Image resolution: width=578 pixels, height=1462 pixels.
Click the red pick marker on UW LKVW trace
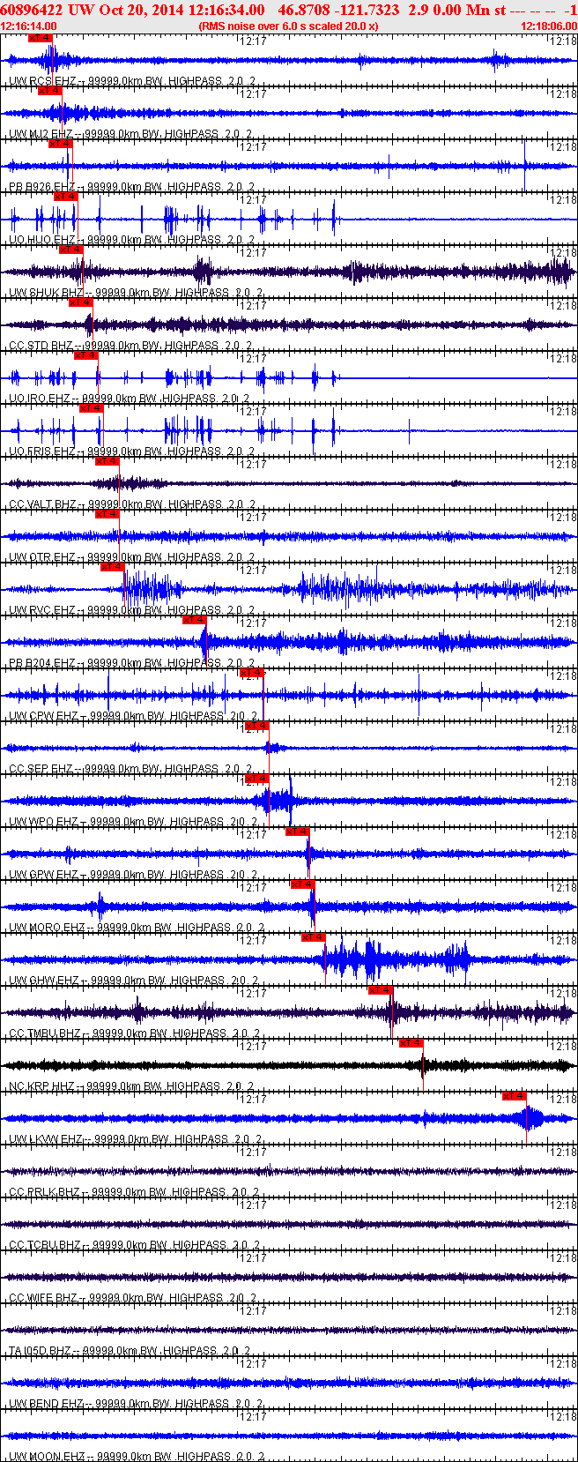(515, 1096)
